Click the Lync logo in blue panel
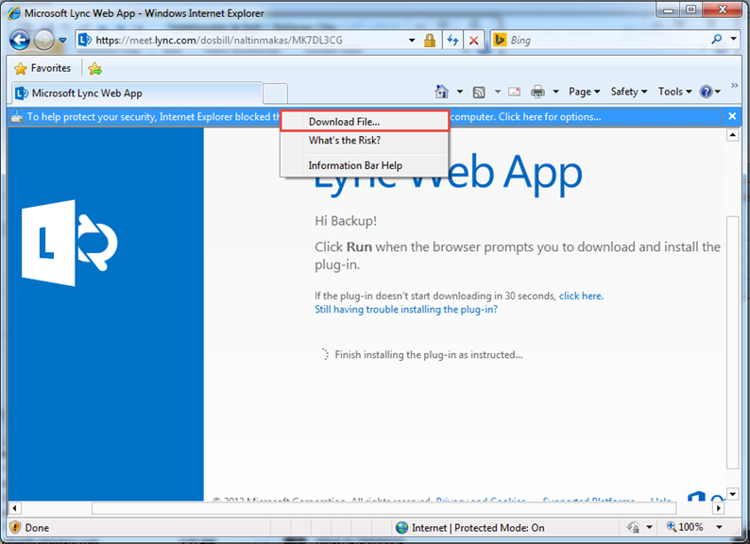 (69, 243)
